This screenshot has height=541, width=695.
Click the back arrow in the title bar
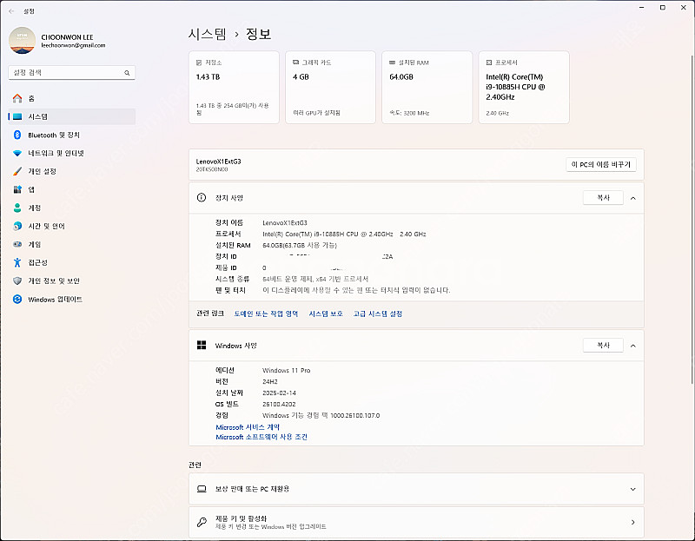pos(11,11)
